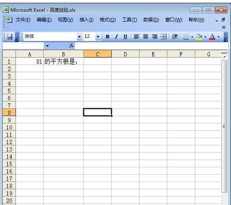Open the font name dropdown
Viewport: 231px width, 205px height.
point(79,36)
